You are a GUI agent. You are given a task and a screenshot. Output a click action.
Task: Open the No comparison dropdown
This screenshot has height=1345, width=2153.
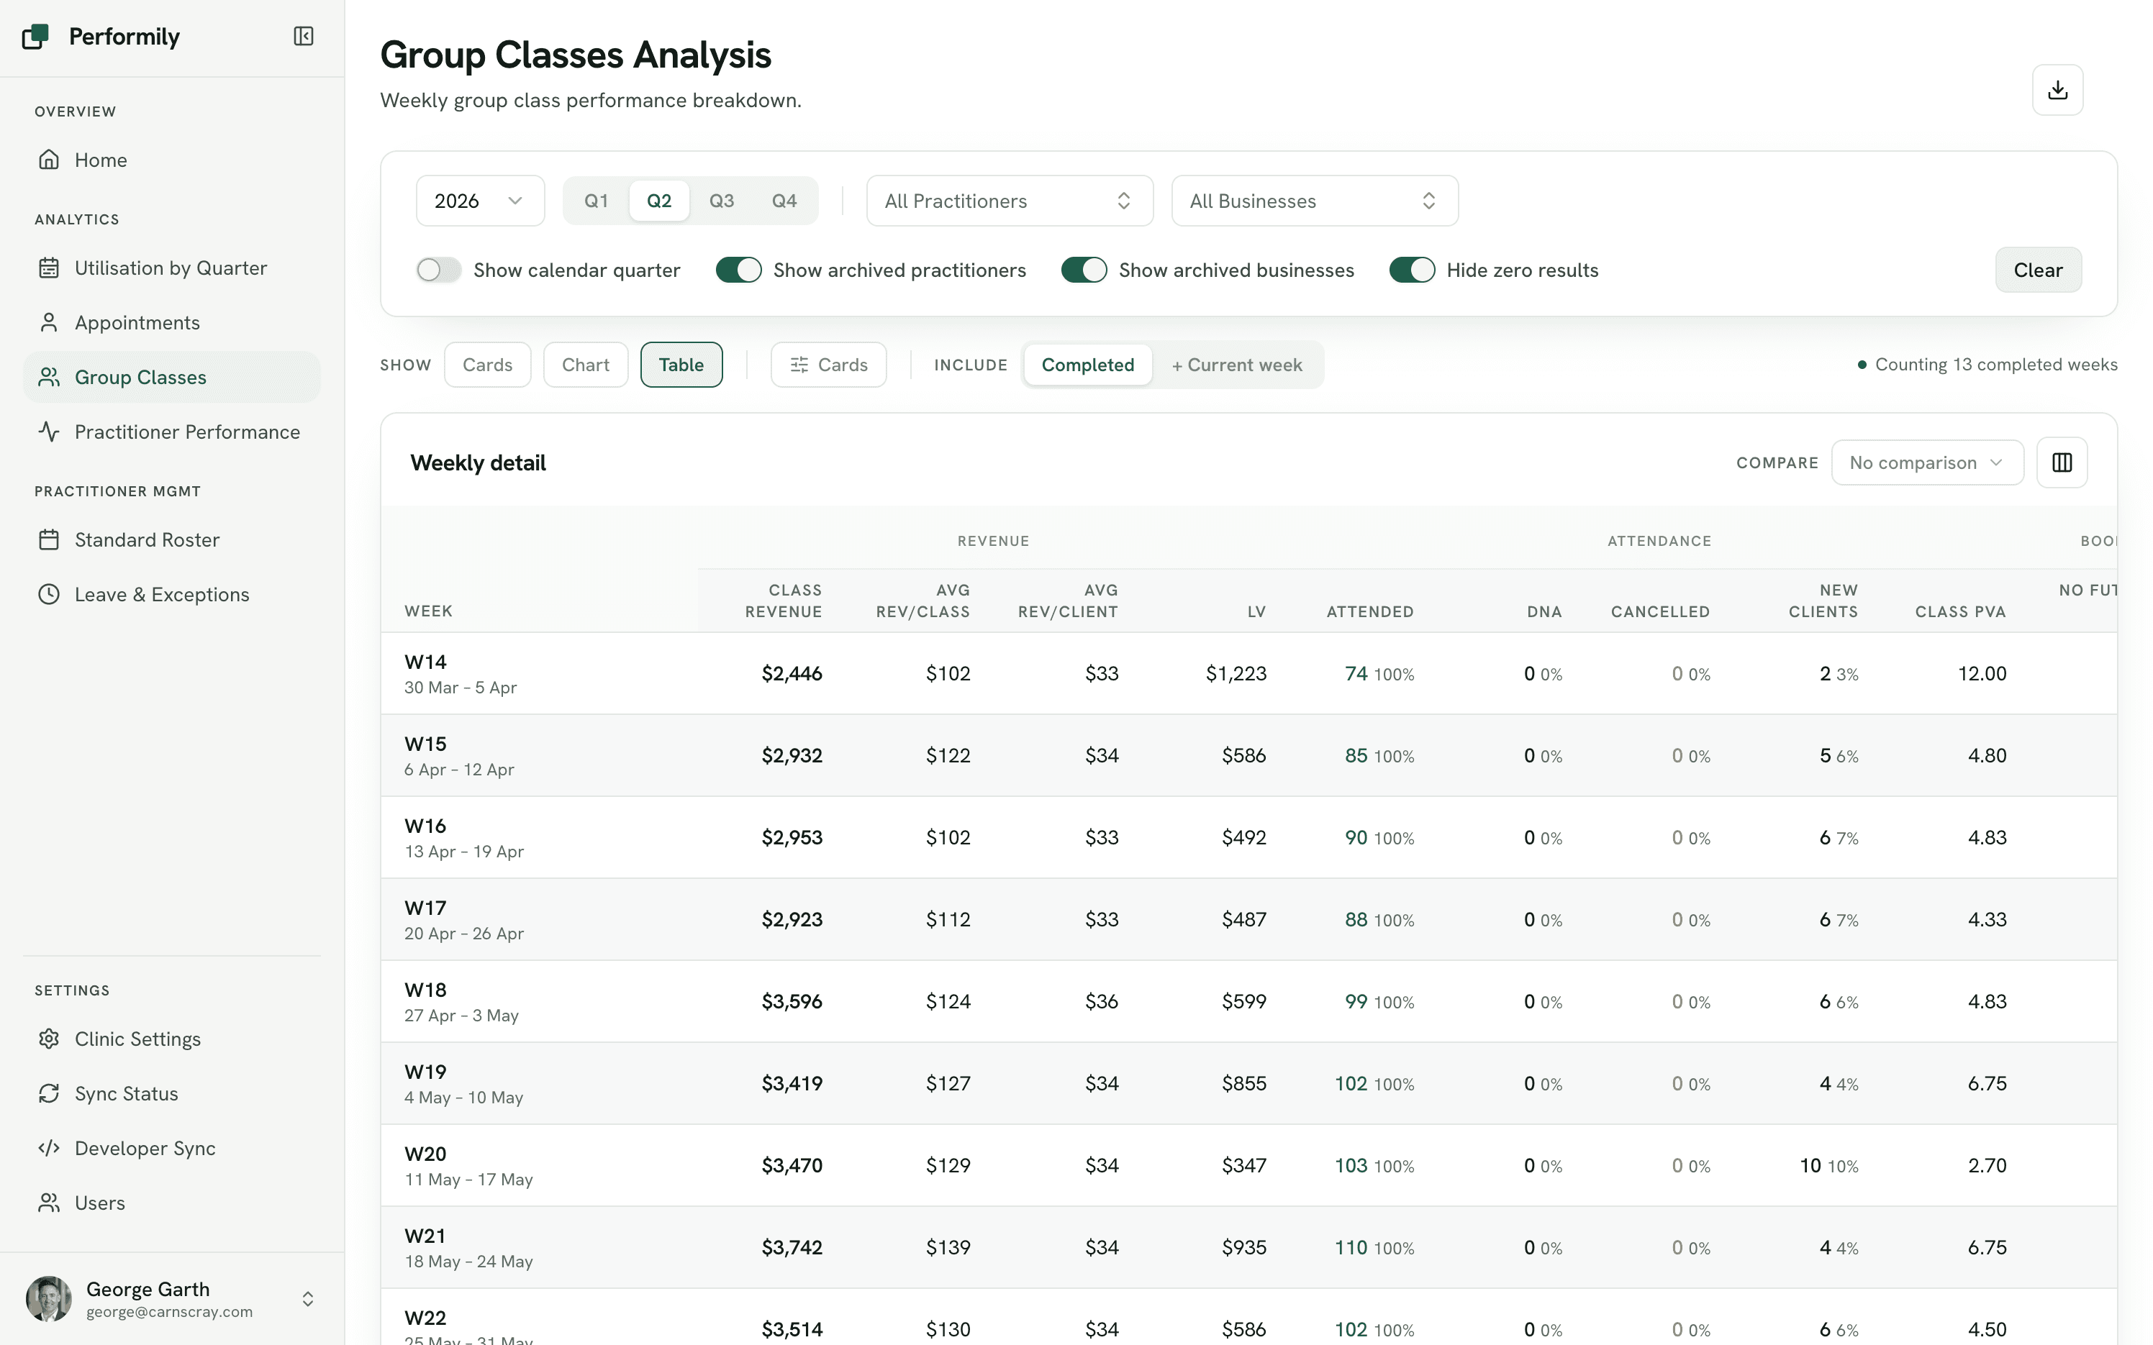1926,462
